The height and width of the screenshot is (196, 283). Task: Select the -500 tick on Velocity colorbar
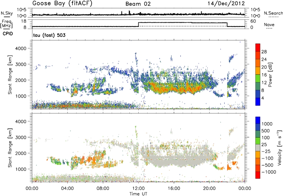point(267,165)
